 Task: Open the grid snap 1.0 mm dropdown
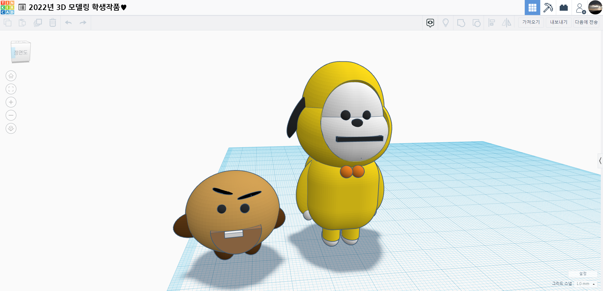(586, 284)
